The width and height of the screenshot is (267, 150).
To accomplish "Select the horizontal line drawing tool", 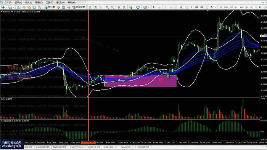I will (171, 7).
